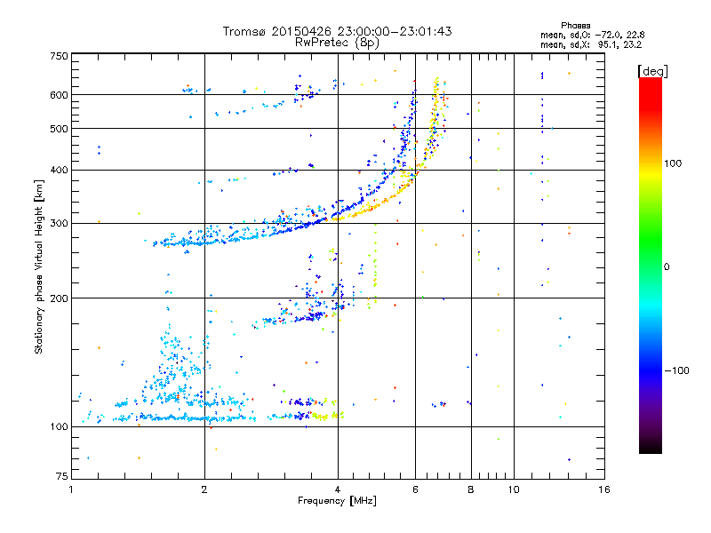
Task: Click the y-axis '200' tick label
Action: (x=59, y=298)
